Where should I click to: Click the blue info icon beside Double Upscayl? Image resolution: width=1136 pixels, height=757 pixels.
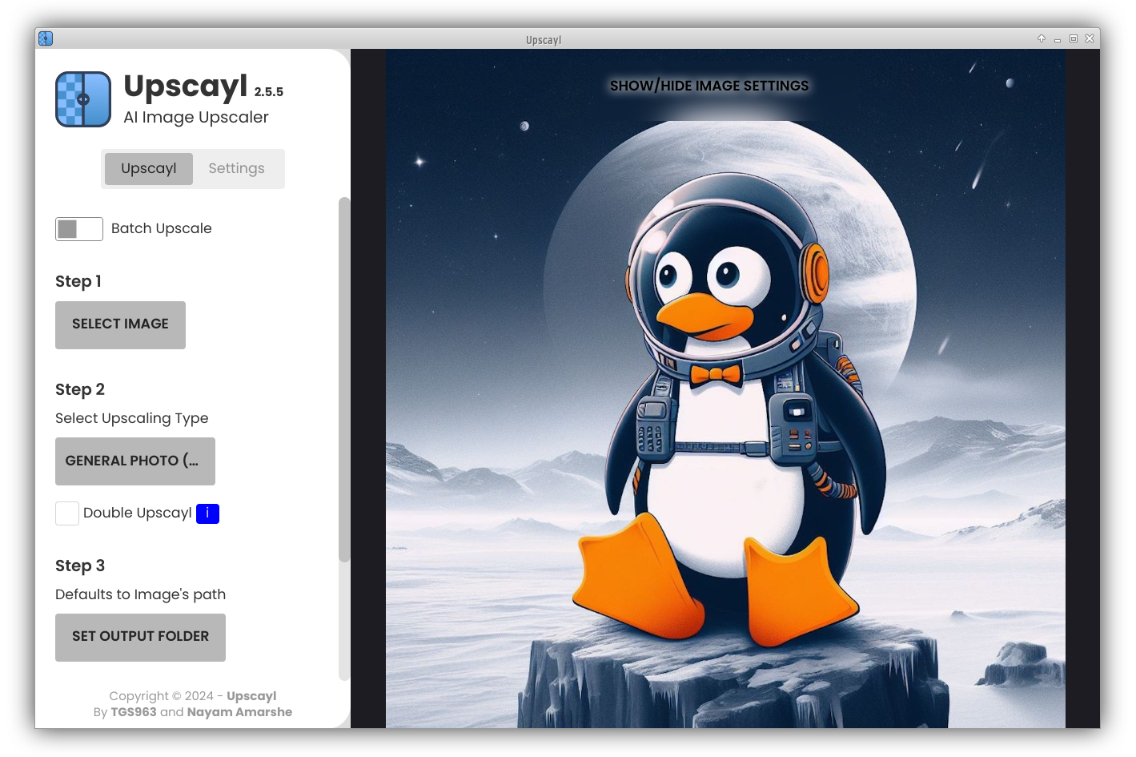pyautogui.click(x=207, y=513)
